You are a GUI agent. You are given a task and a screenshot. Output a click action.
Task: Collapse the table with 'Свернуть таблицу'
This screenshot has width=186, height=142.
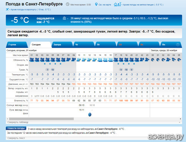[x=18, y=122]
